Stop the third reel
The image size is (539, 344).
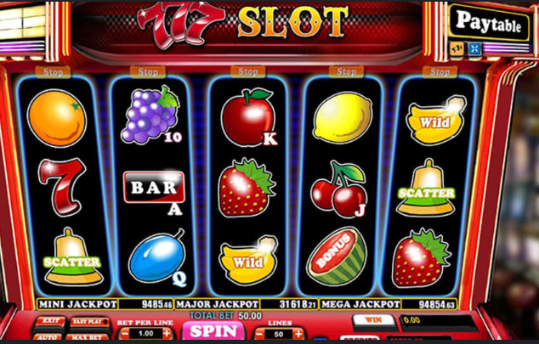pyautogui.click(x=248, y=72)
